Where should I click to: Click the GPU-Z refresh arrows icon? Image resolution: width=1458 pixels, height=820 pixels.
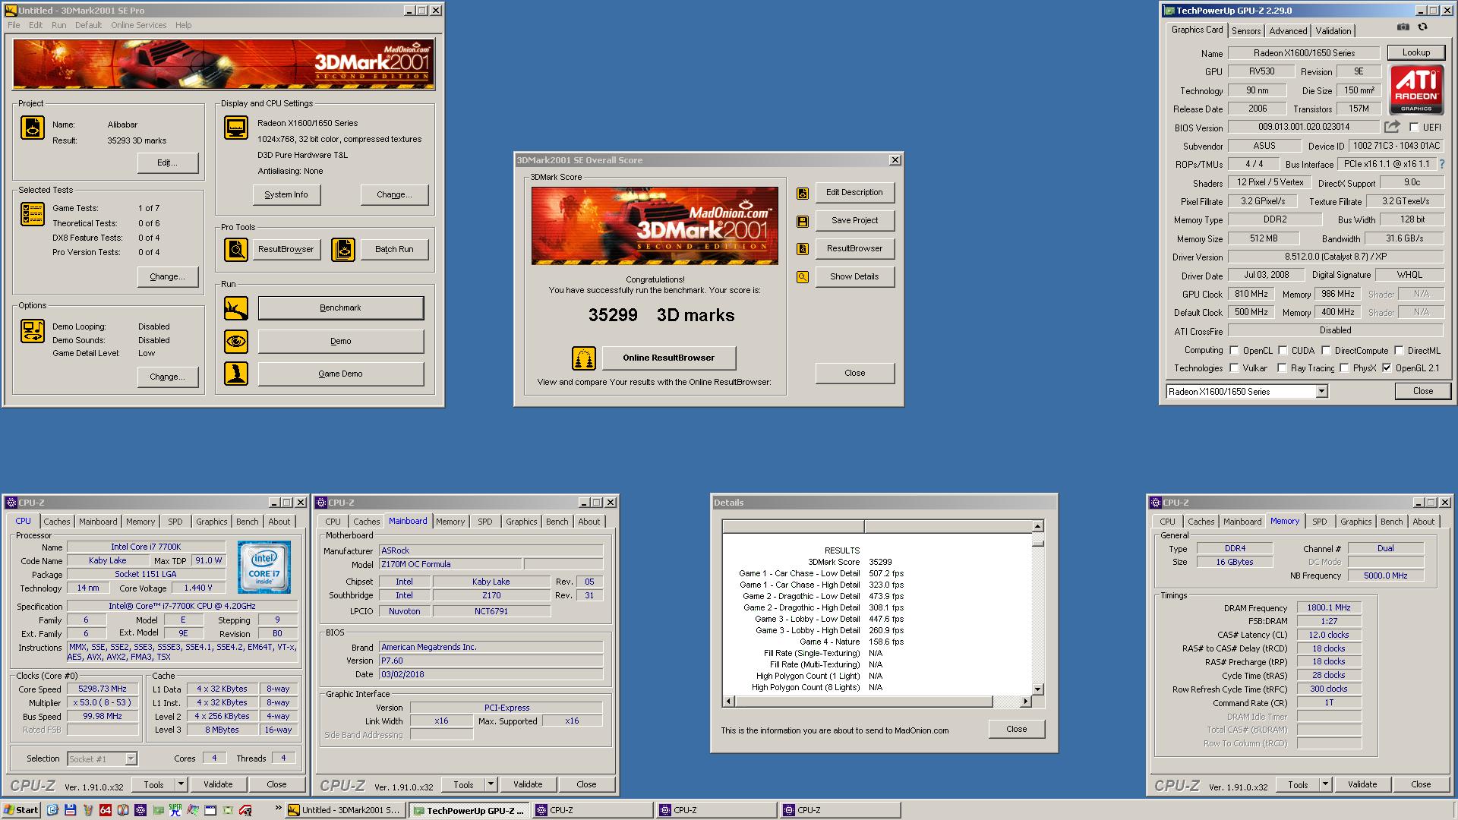click(1422, 27)
